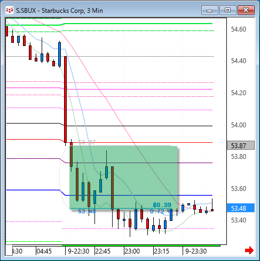
Task: Maximize the Starbucks chart window
Action: [x=228, y=10]
